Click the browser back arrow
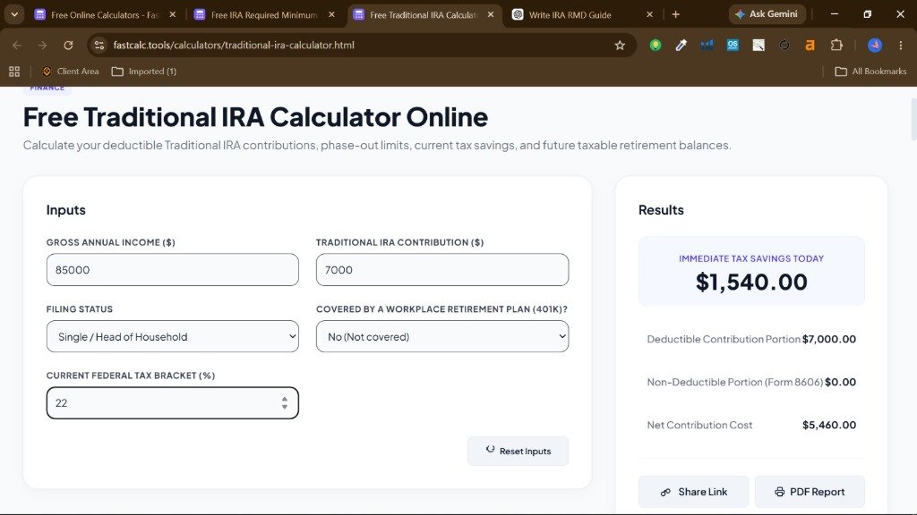Image resolution: width=917 pixels, height=515 pixels. (16, 45)
